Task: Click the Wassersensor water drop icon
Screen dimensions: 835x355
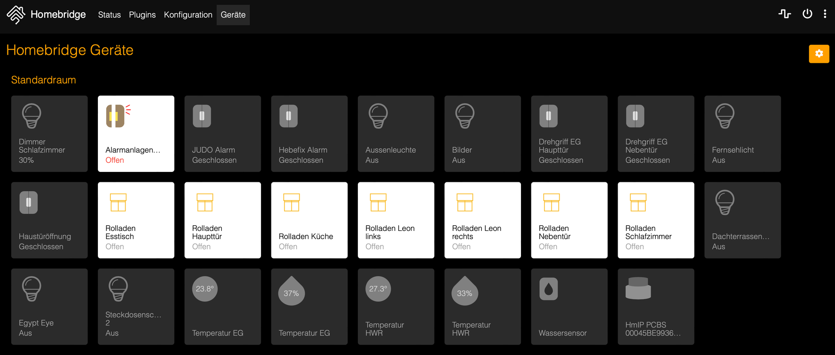Action: tap(548, 289)
